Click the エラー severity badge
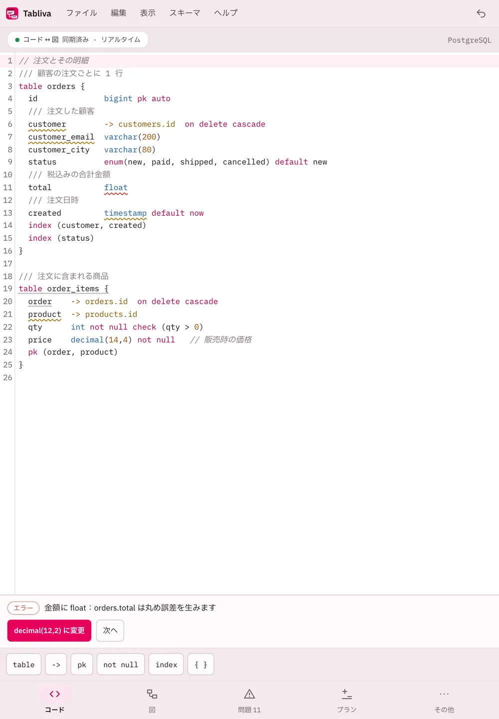Image resolution: width=499 pixels, height=719 pixels. click(x=23, y=608)
